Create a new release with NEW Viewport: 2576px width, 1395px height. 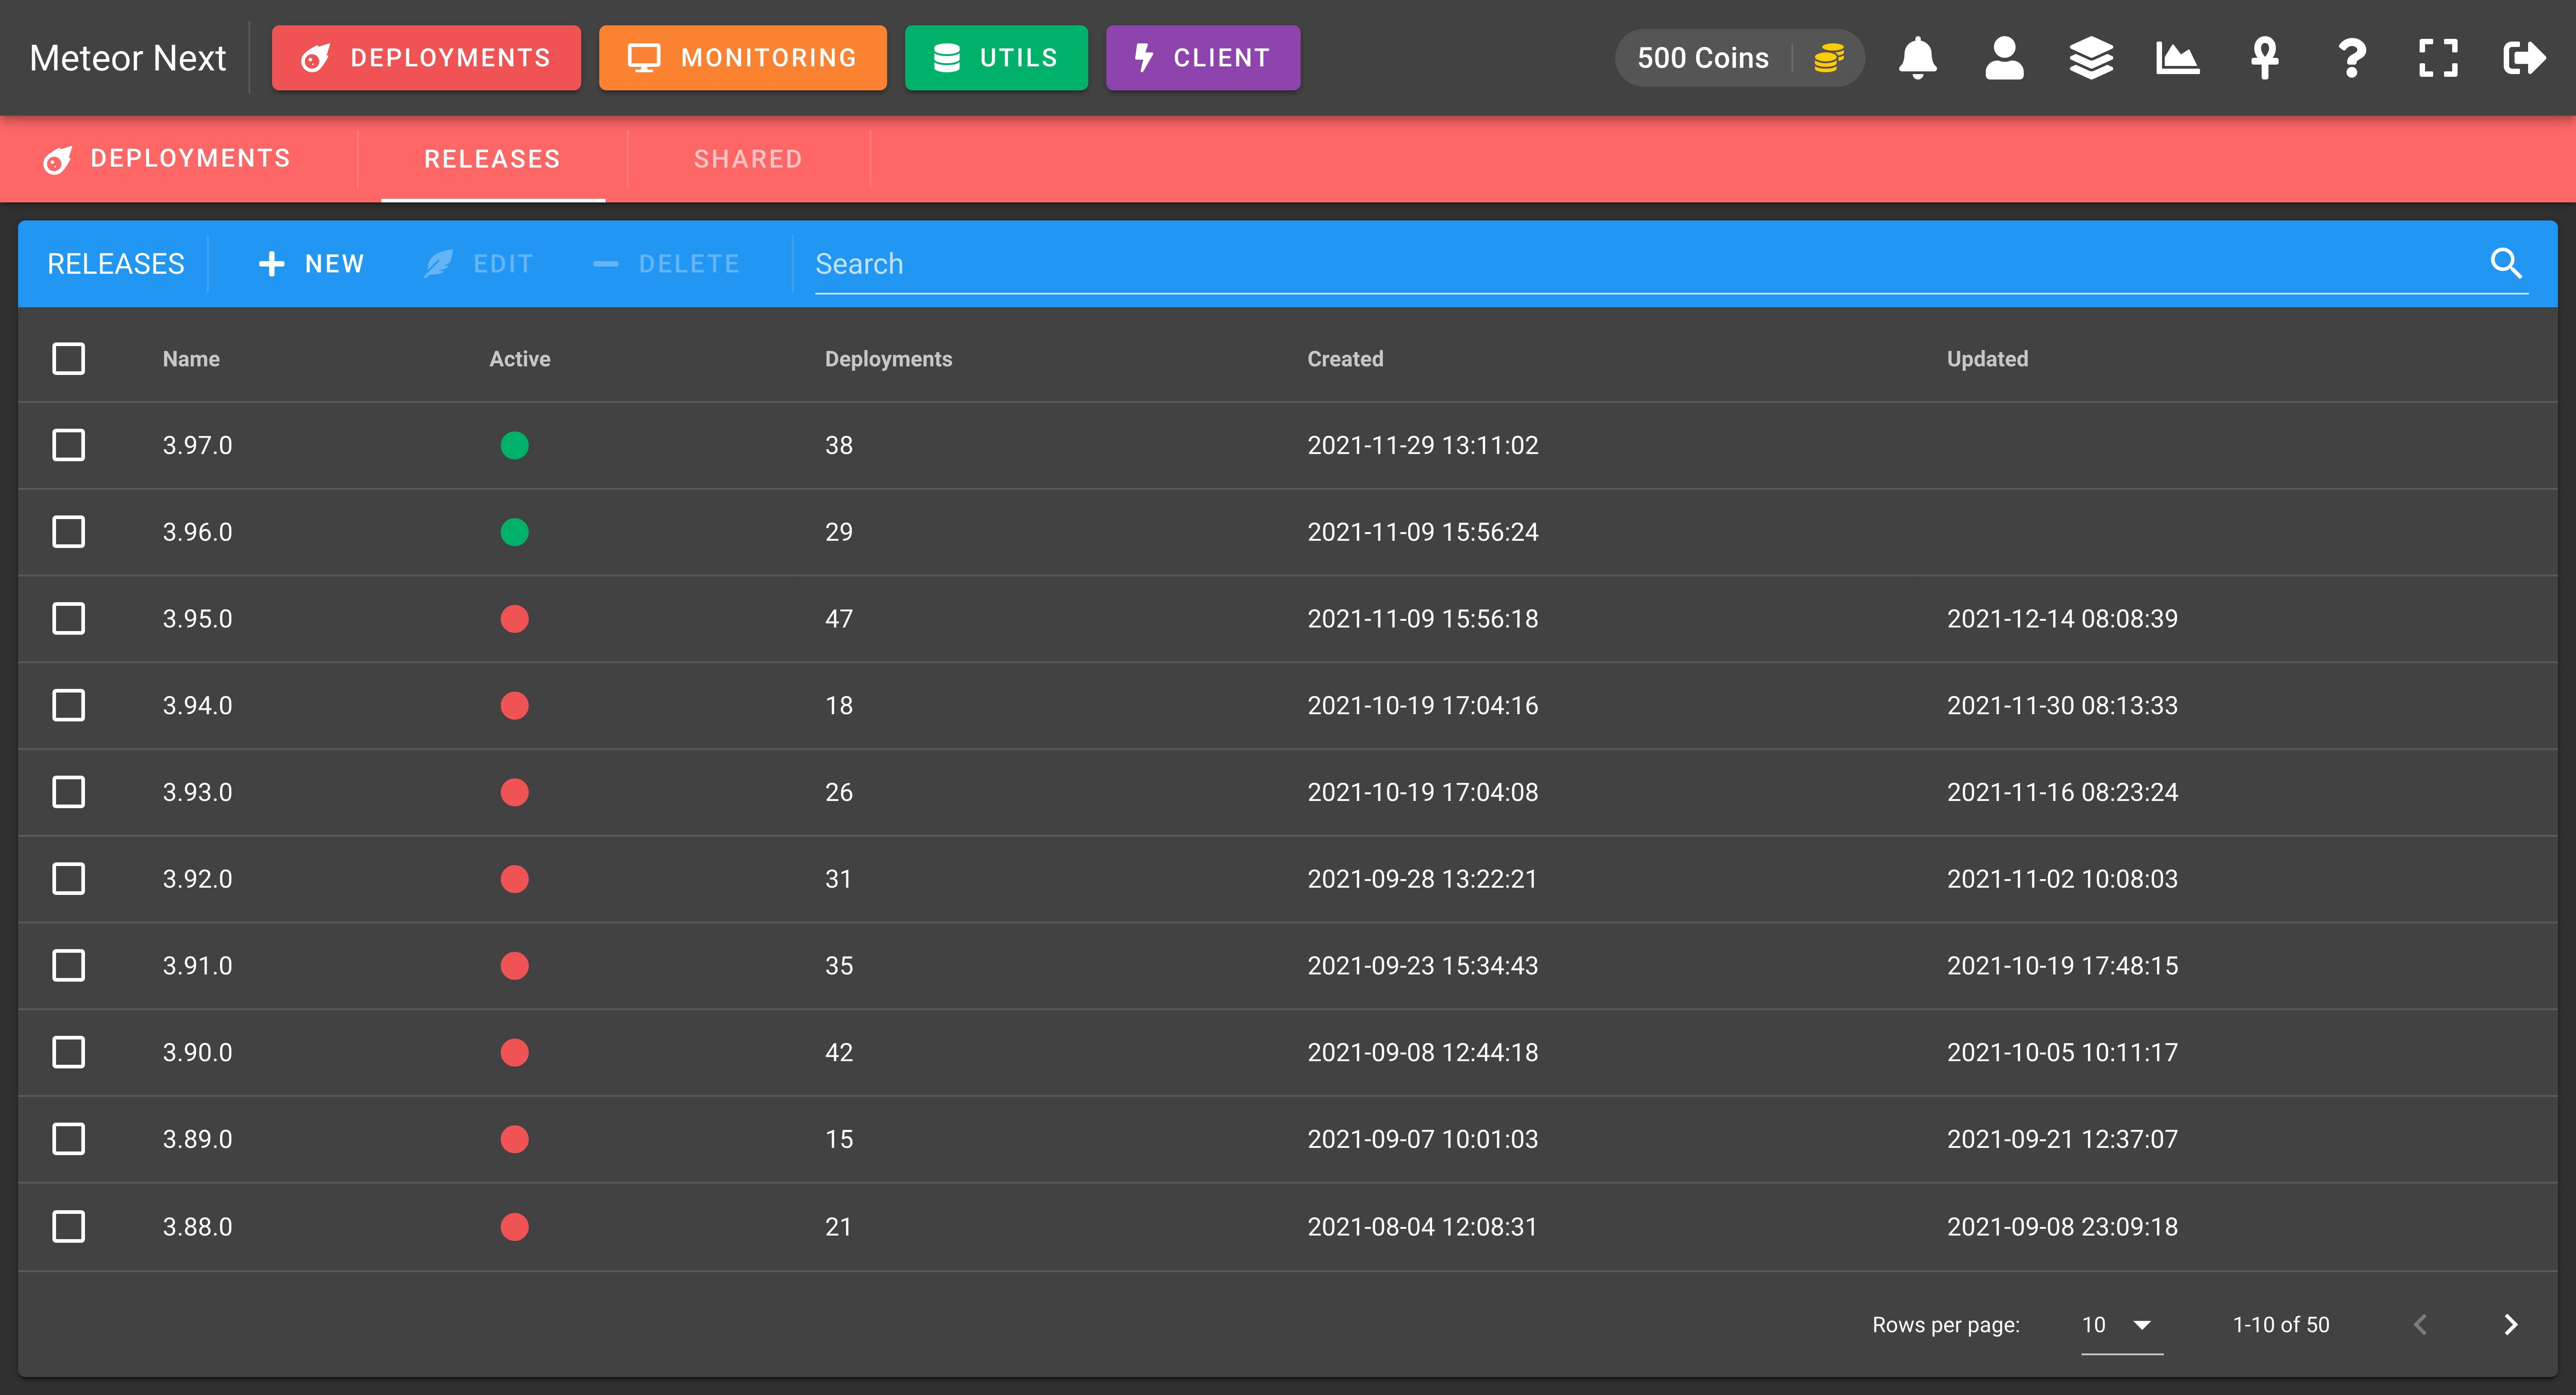312,264
